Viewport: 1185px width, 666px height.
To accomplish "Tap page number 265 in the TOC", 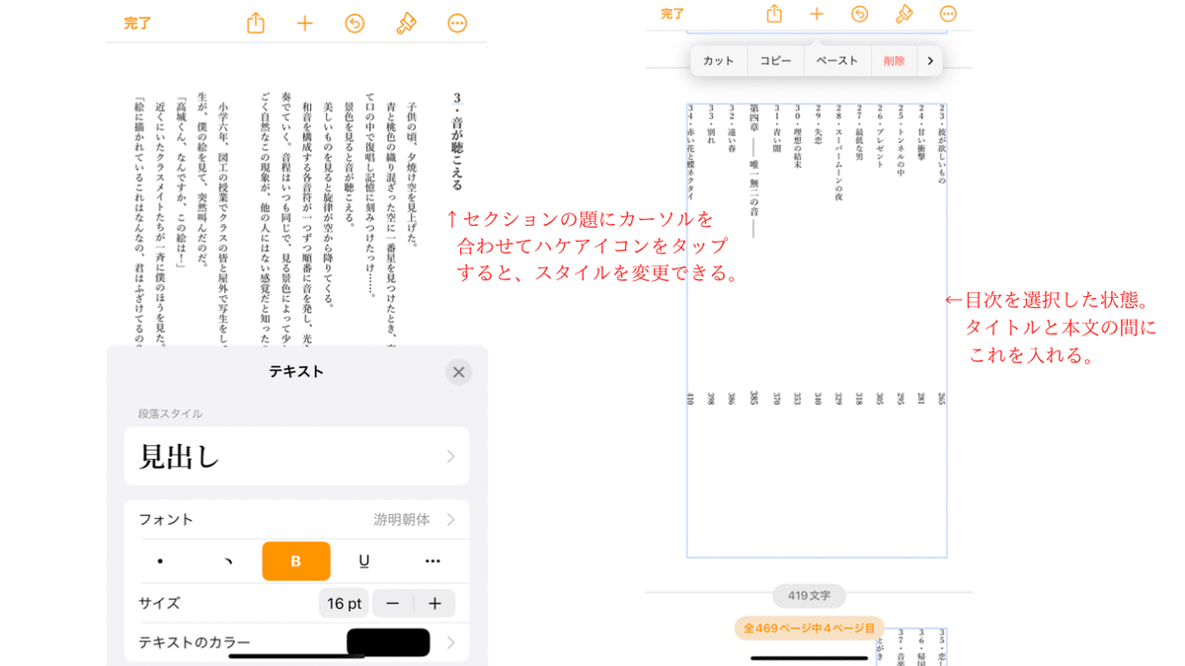I will tap(942, 399).
